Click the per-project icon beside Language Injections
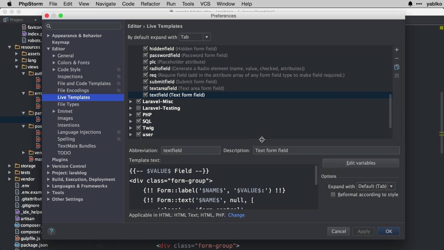 pyautogui.click(x=119, y=132)
